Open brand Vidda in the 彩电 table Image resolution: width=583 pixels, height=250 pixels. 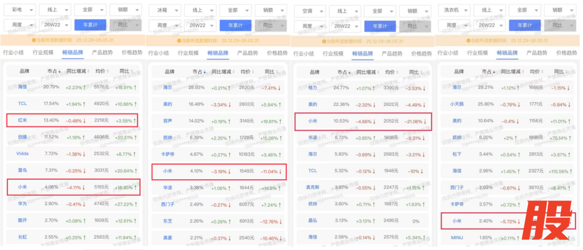[23, 153]
